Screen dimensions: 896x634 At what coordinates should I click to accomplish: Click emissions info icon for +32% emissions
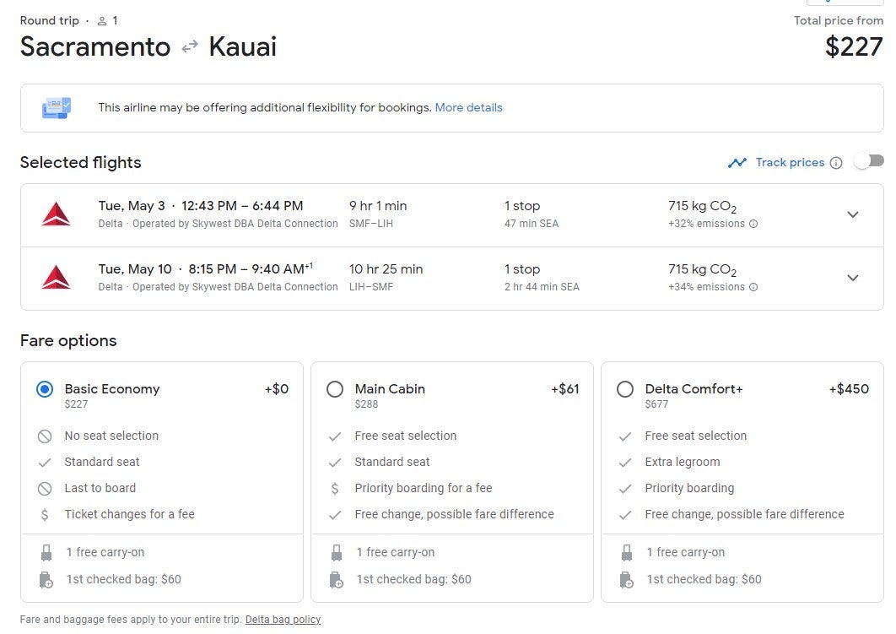coord(753,225)
